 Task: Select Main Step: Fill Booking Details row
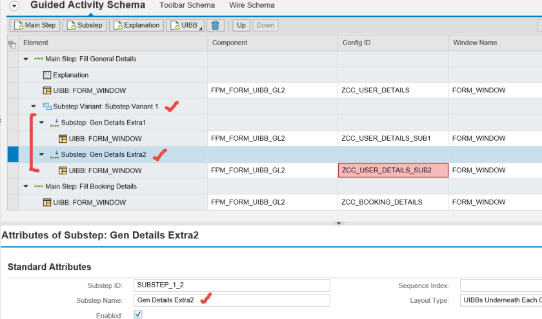click(113, 186)
